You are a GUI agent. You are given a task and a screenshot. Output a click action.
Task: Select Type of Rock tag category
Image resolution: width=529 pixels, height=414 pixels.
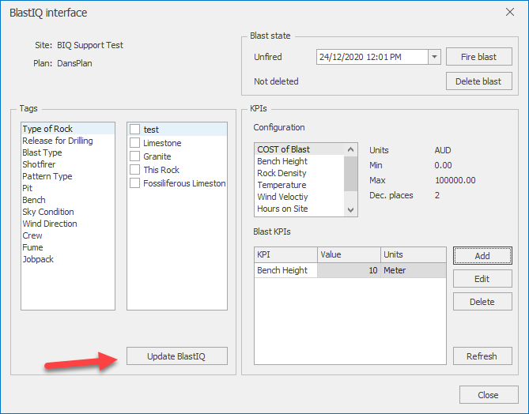tap(68, 129)
